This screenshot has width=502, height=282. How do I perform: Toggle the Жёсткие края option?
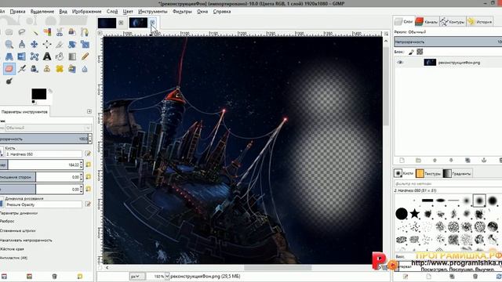[x=12, y=249]
